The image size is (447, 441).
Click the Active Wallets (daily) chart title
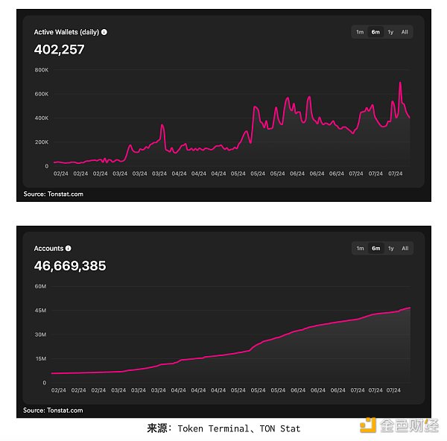click(66, 32)
